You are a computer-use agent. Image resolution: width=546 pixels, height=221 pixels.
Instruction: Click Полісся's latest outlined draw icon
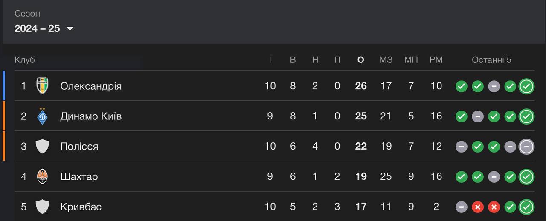(526, 147)
